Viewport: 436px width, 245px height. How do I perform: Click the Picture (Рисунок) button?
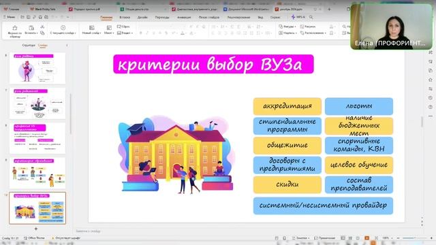coord(308,27)
